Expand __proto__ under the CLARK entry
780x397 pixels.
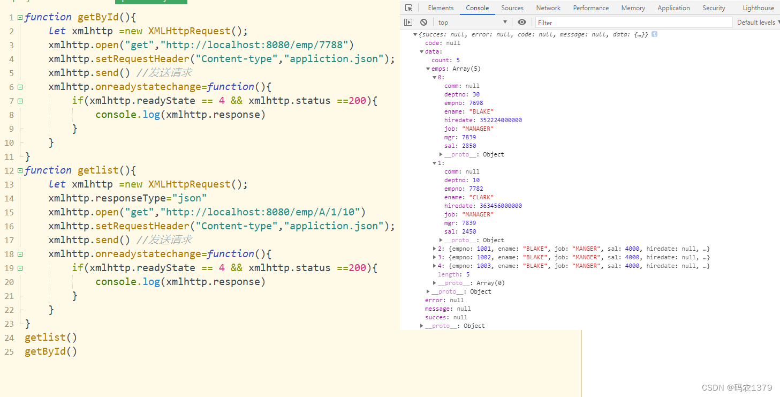441,240
